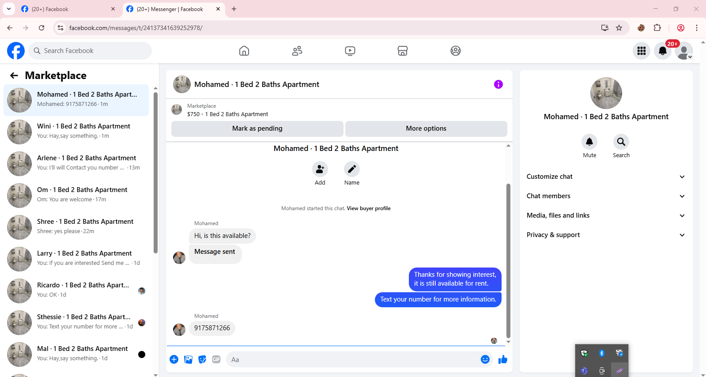Open the Ricardo apartment conversation
The width and height of the screenshot is (706, 377).
pos(76,291)
